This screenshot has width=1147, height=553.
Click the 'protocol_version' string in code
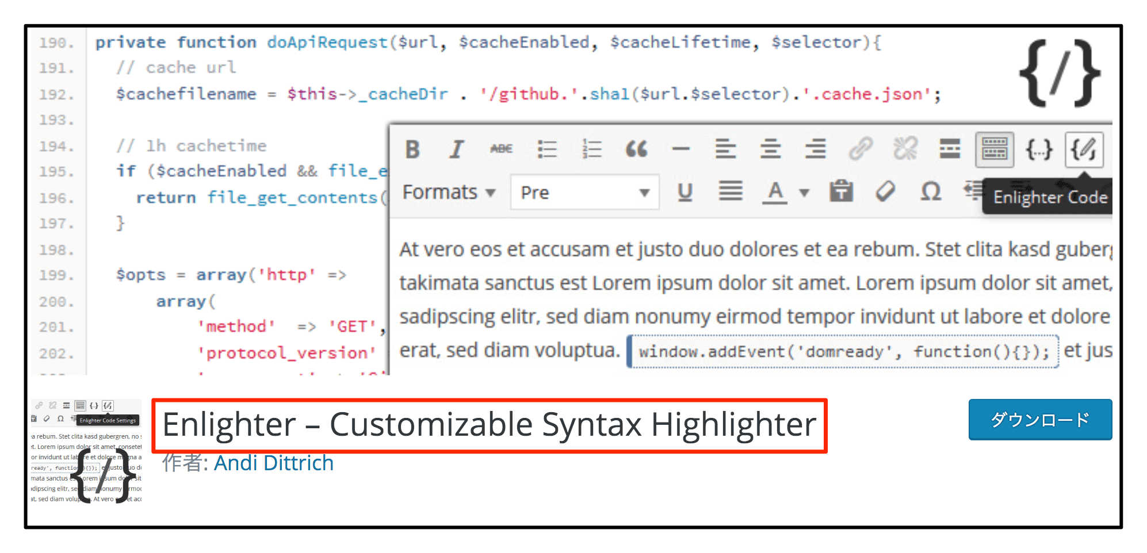[287, 353]
